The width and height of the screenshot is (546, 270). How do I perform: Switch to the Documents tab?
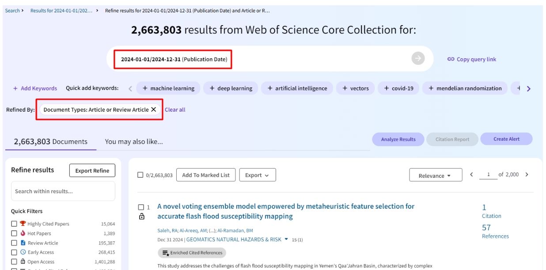pos(51,142)
